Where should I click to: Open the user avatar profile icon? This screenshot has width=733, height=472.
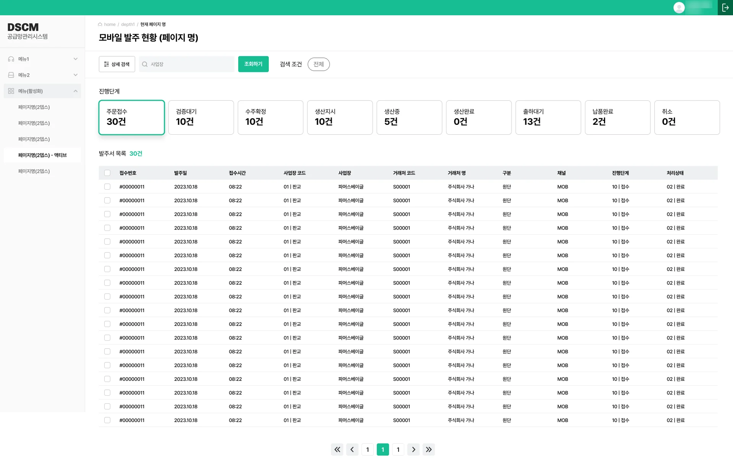click(679, 8)
